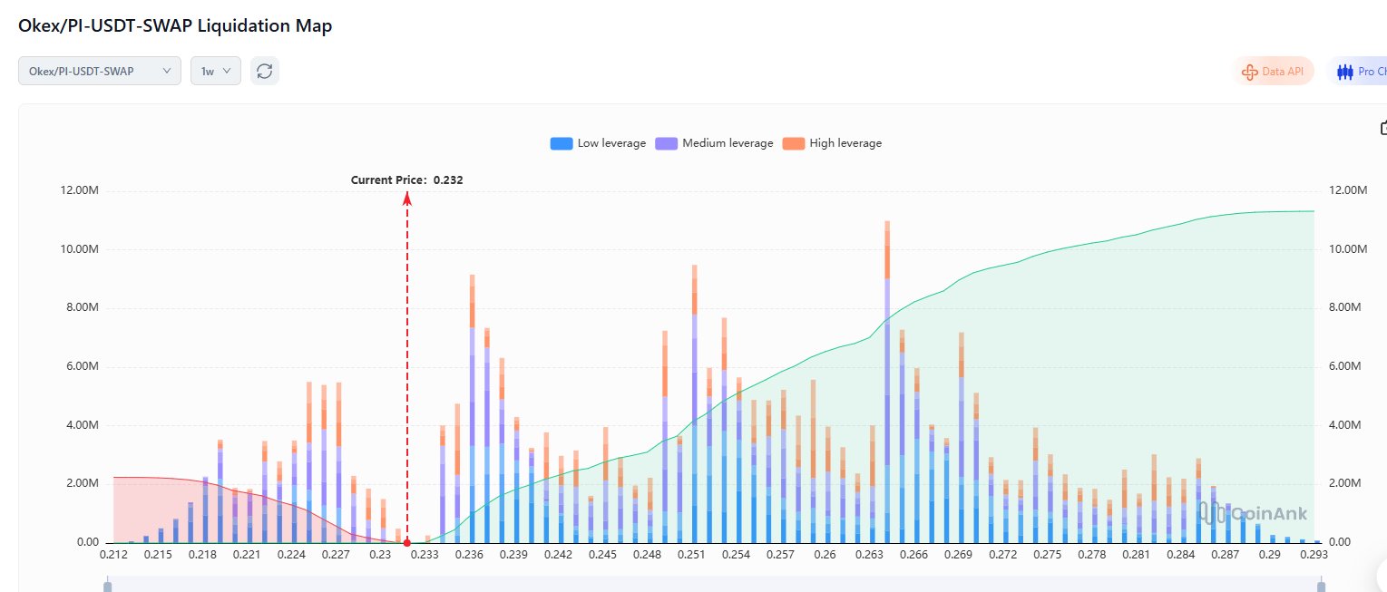Click the tallest bar near 0.264
This screenshot has width=1387, height=592.
point(886,381)
